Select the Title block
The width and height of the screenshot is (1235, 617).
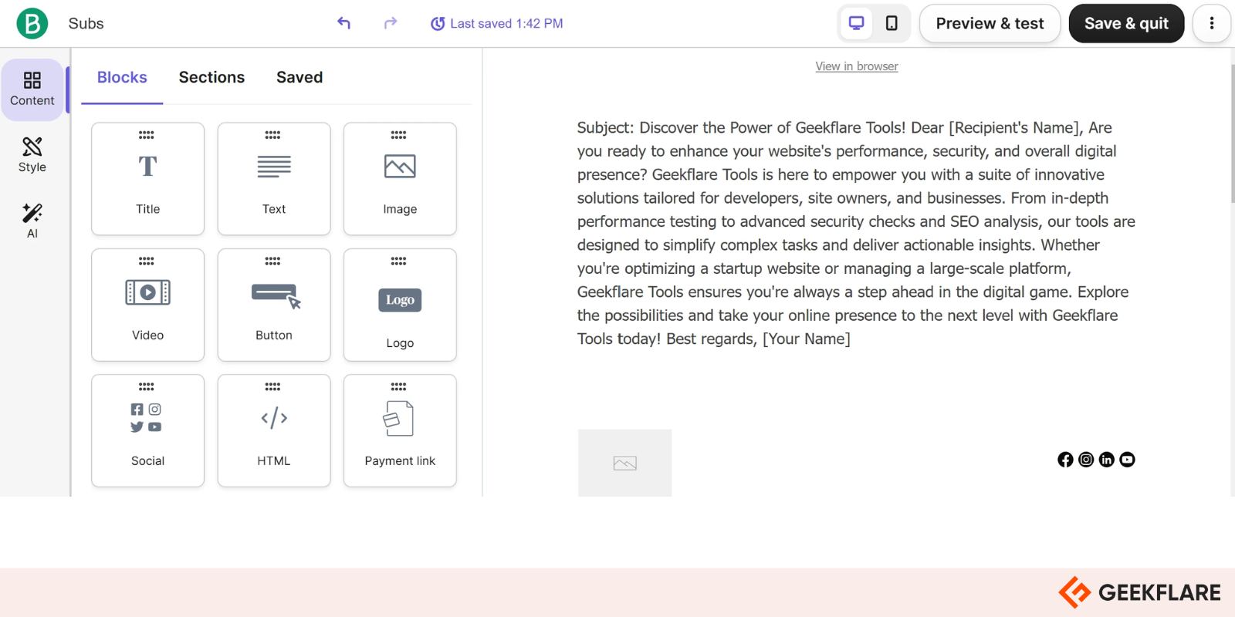[x=148, y=179]
